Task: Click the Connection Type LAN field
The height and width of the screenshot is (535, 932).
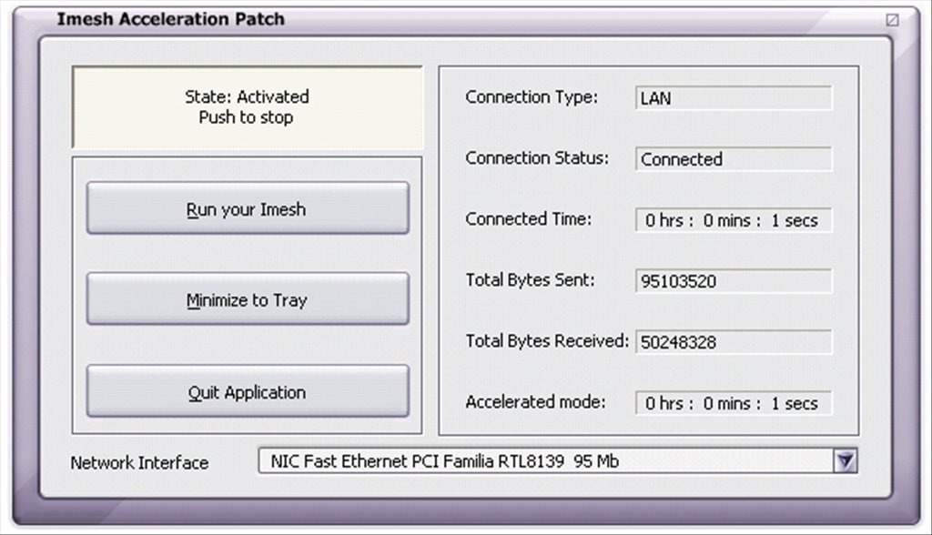Action: click(734, 98)
